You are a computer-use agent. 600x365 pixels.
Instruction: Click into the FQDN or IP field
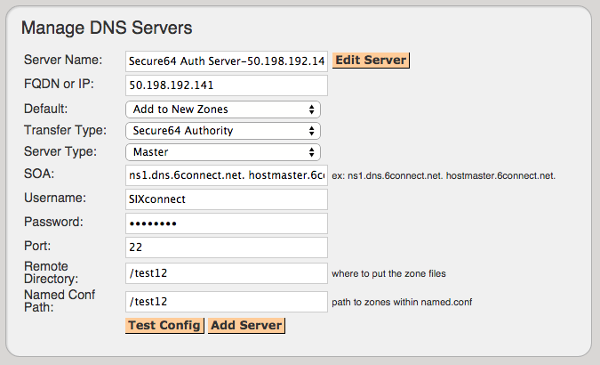click(x=227, y=85)
